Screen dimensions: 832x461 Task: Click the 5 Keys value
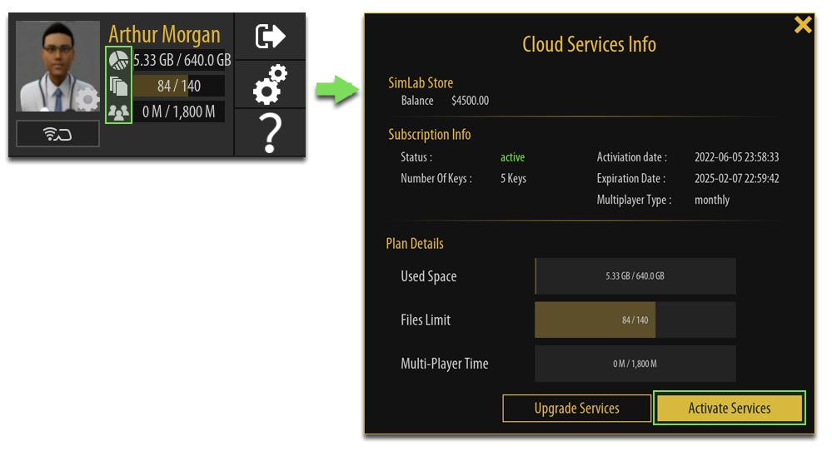click(513, 179)
